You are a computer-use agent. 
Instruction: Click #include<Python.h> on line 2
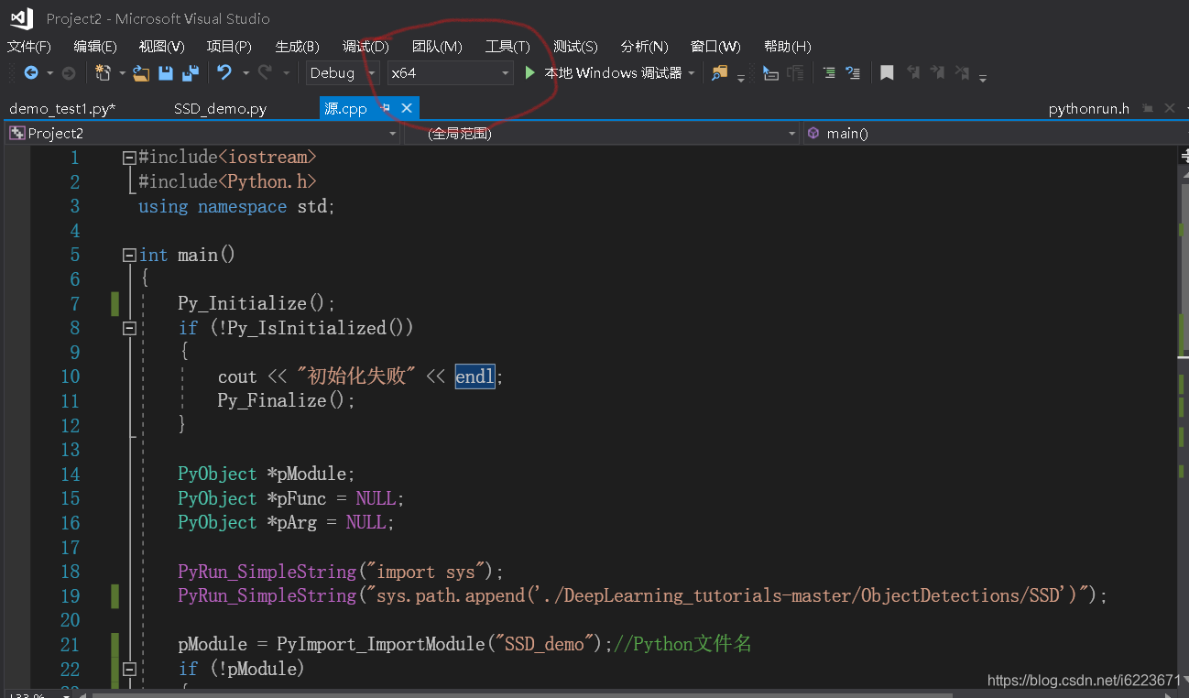(x=227, y=182)
